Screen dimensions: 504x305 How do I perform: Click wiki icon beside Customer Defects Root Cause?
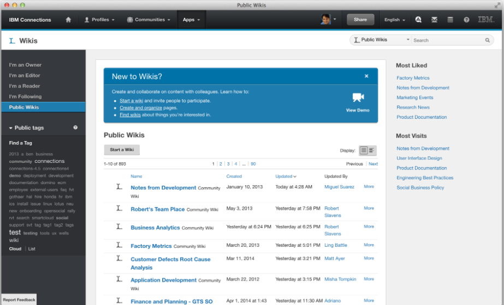pos(119,258)
